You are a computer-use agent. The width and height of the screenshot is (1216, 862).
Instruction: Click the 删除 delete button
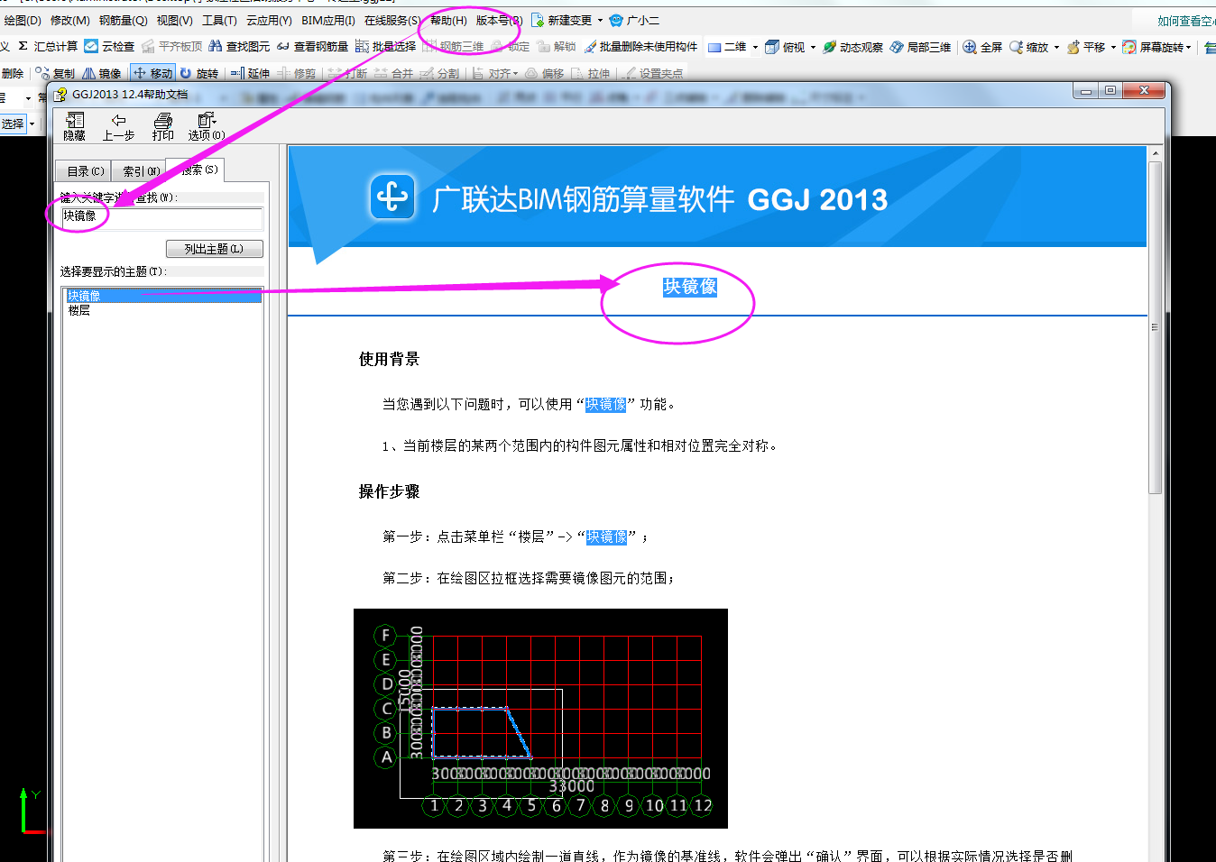coord(13,73)
